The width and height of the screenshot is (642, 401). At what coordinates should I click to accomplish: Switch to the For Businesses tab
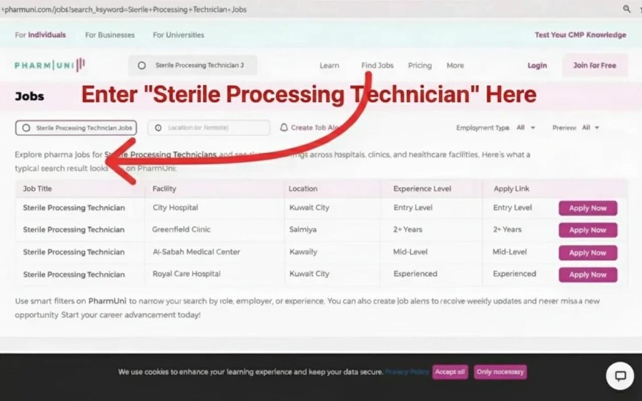coord(109,35)
